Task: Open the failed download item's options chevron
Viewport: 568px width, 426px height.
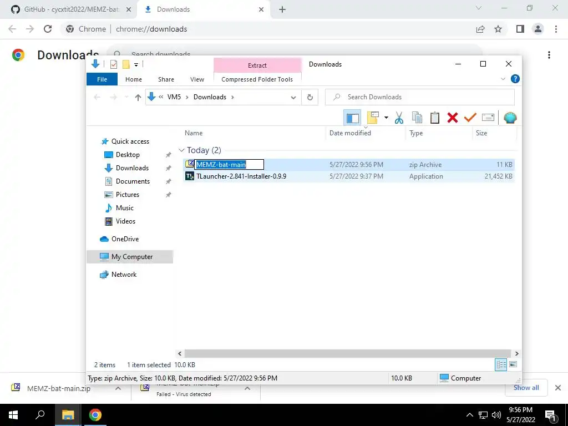Action: [x=247, y=388]
